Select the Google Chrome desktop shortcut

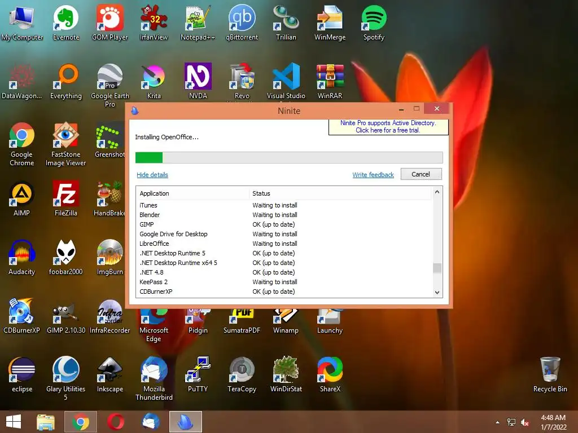[x=22, y=144]
